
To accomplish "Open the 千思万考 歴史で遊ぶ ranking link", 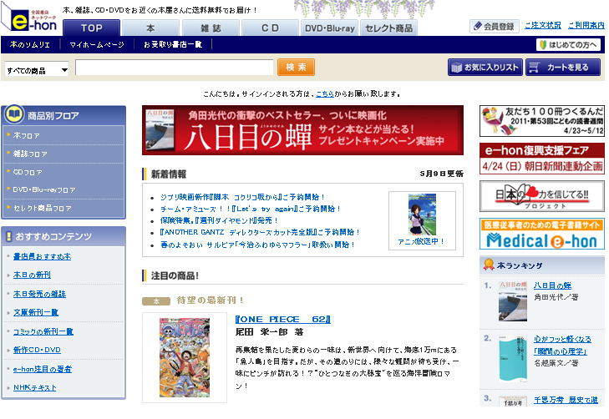I will click(x=566, y=400).
